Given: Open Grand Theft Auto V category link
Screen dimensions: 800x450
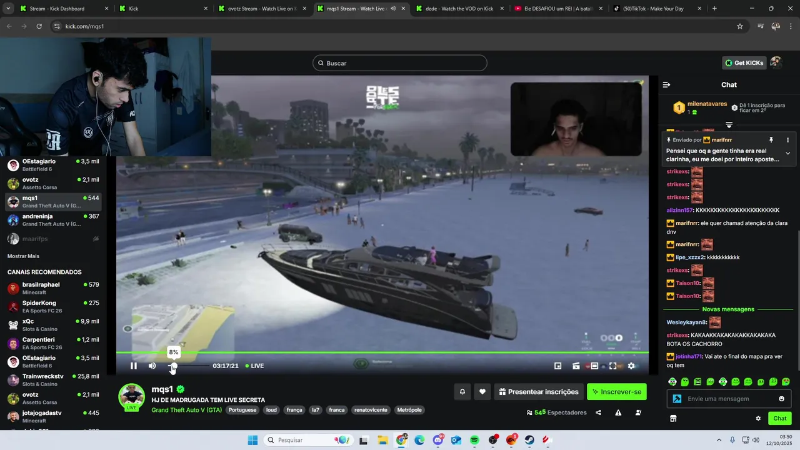Looking at the screenshot, I should [186, 410].
